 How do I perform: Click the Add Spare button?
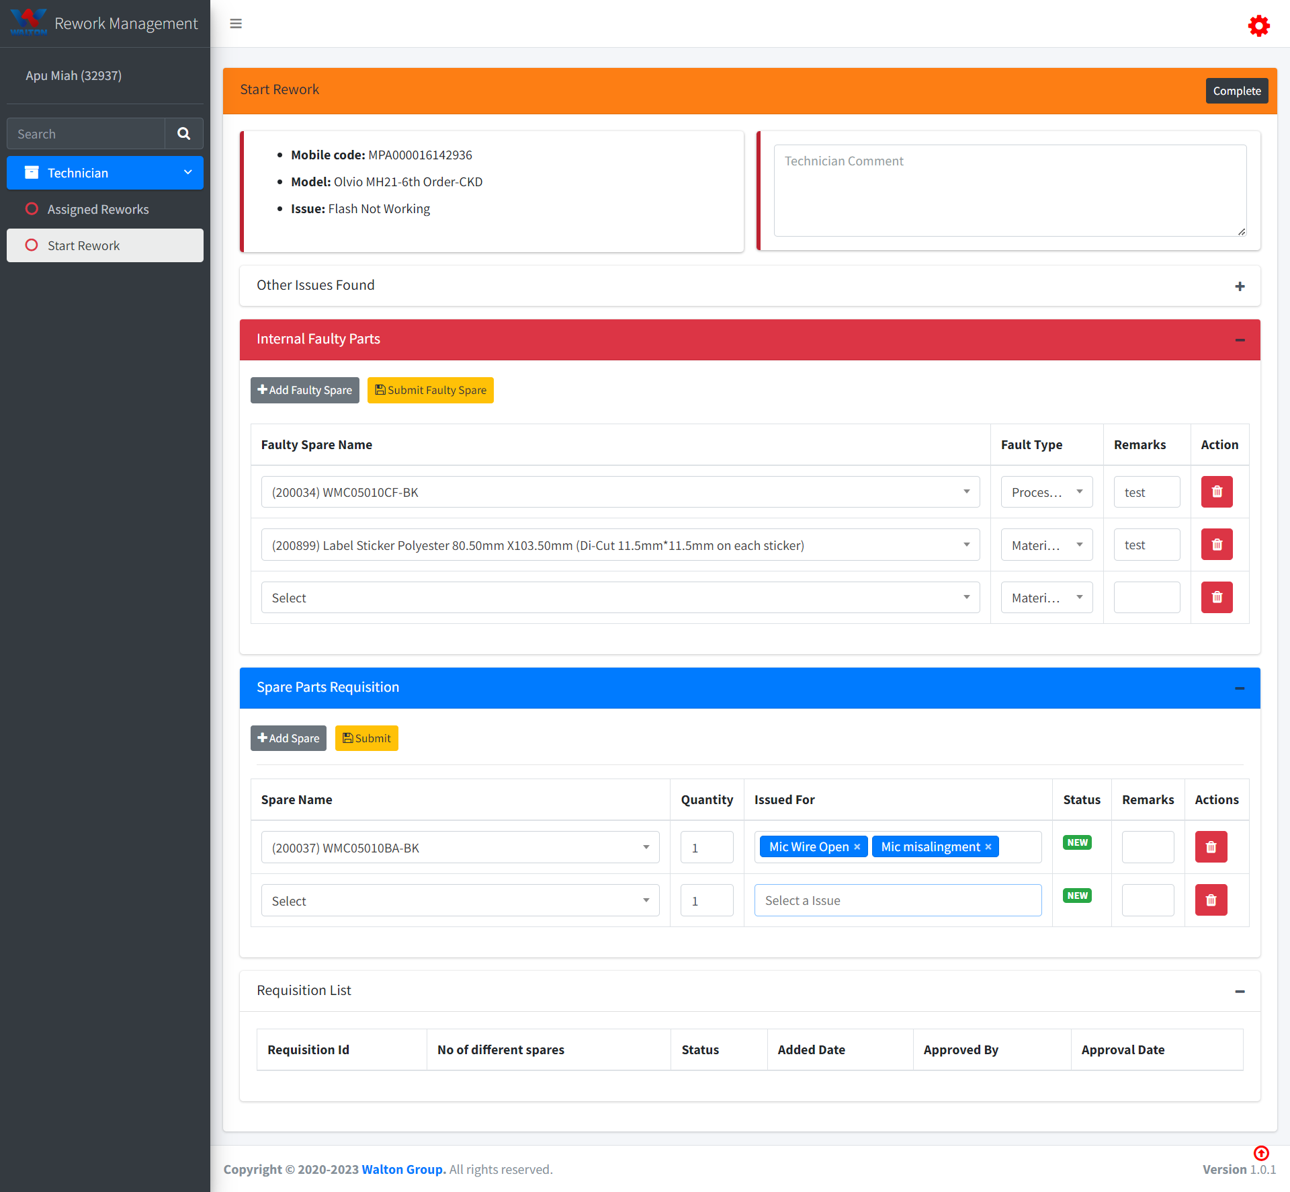[288, 738]
